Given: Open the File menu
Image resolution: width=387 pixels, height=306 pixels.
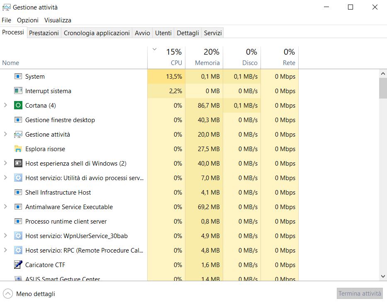Looking at the screenshot, I should pyautogui.click(x=6, y=20).
